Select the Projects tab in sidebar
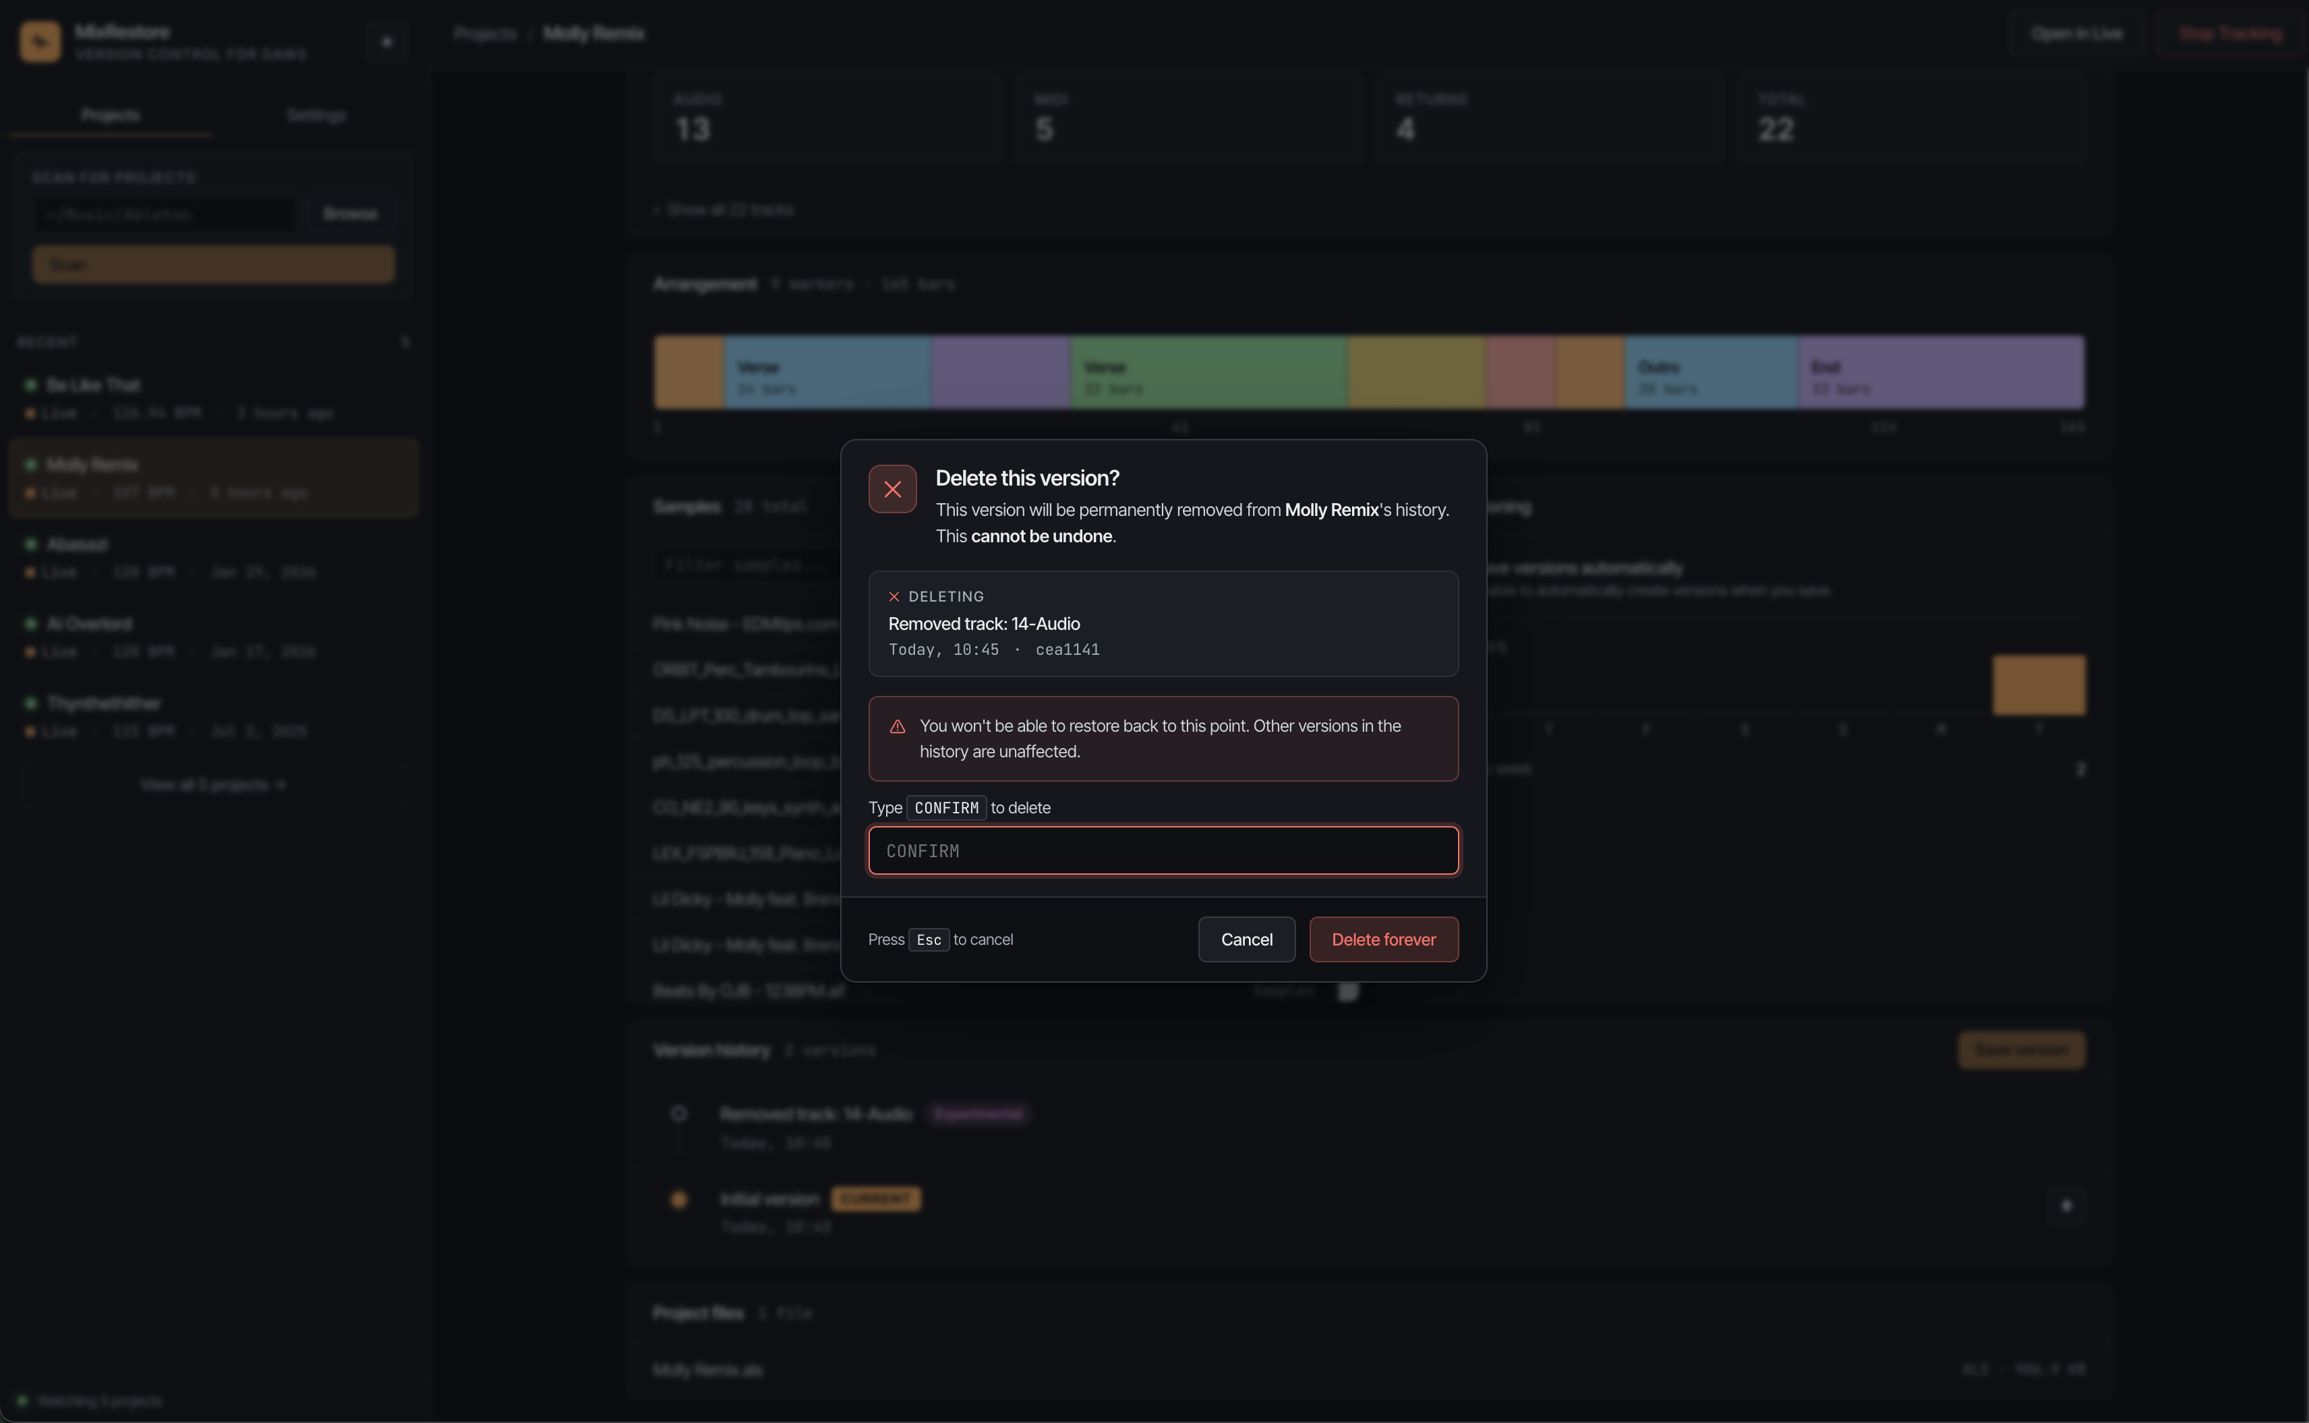2309x1423 pixels. click(x=110, y=115)
